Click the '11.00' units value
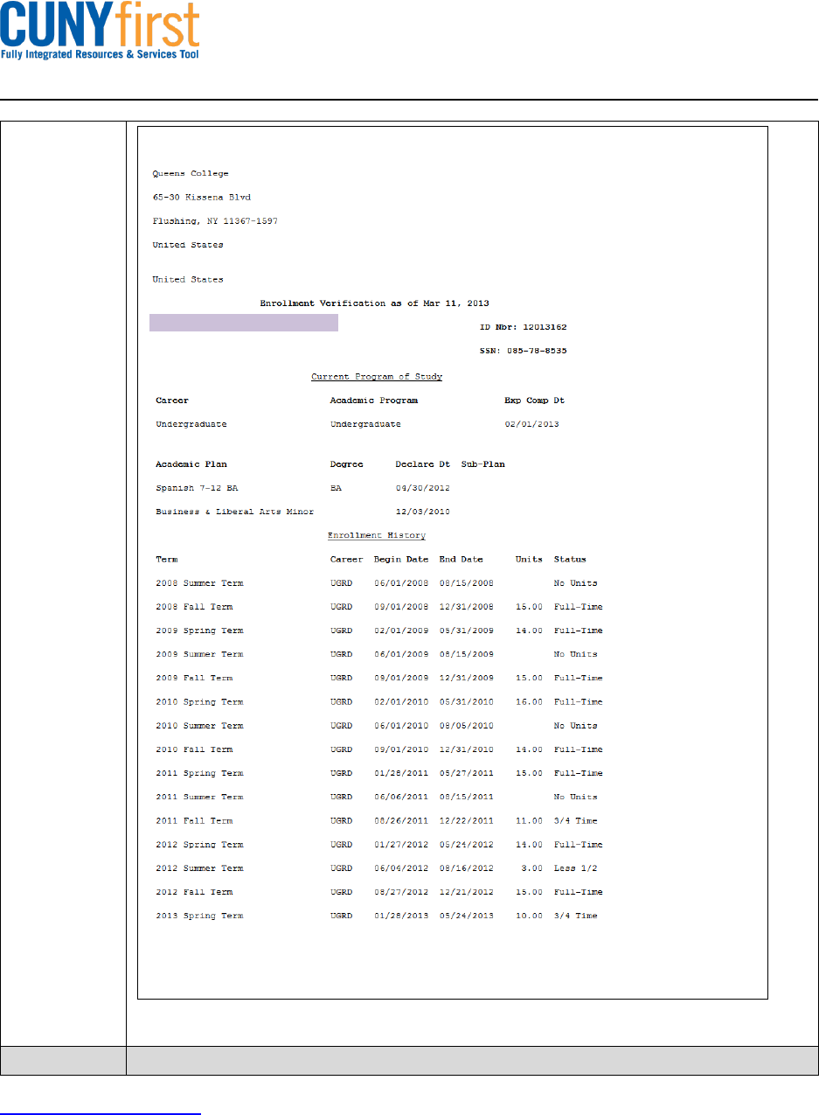This screenshot has height=1115, width=819. point(530,821)
